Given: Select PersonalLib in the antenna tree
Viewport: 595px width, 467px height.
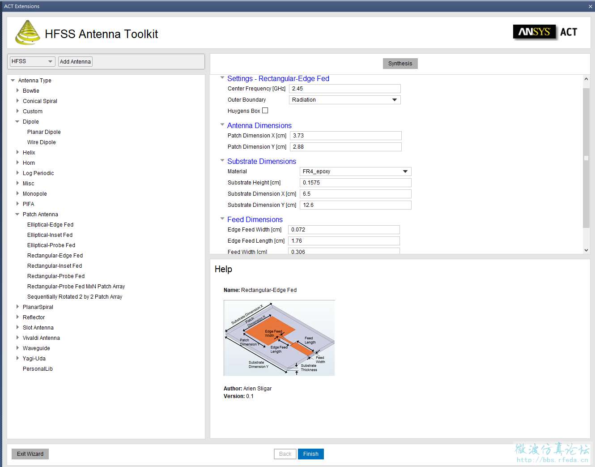Looking at the screenshot, I should (38, 369).
